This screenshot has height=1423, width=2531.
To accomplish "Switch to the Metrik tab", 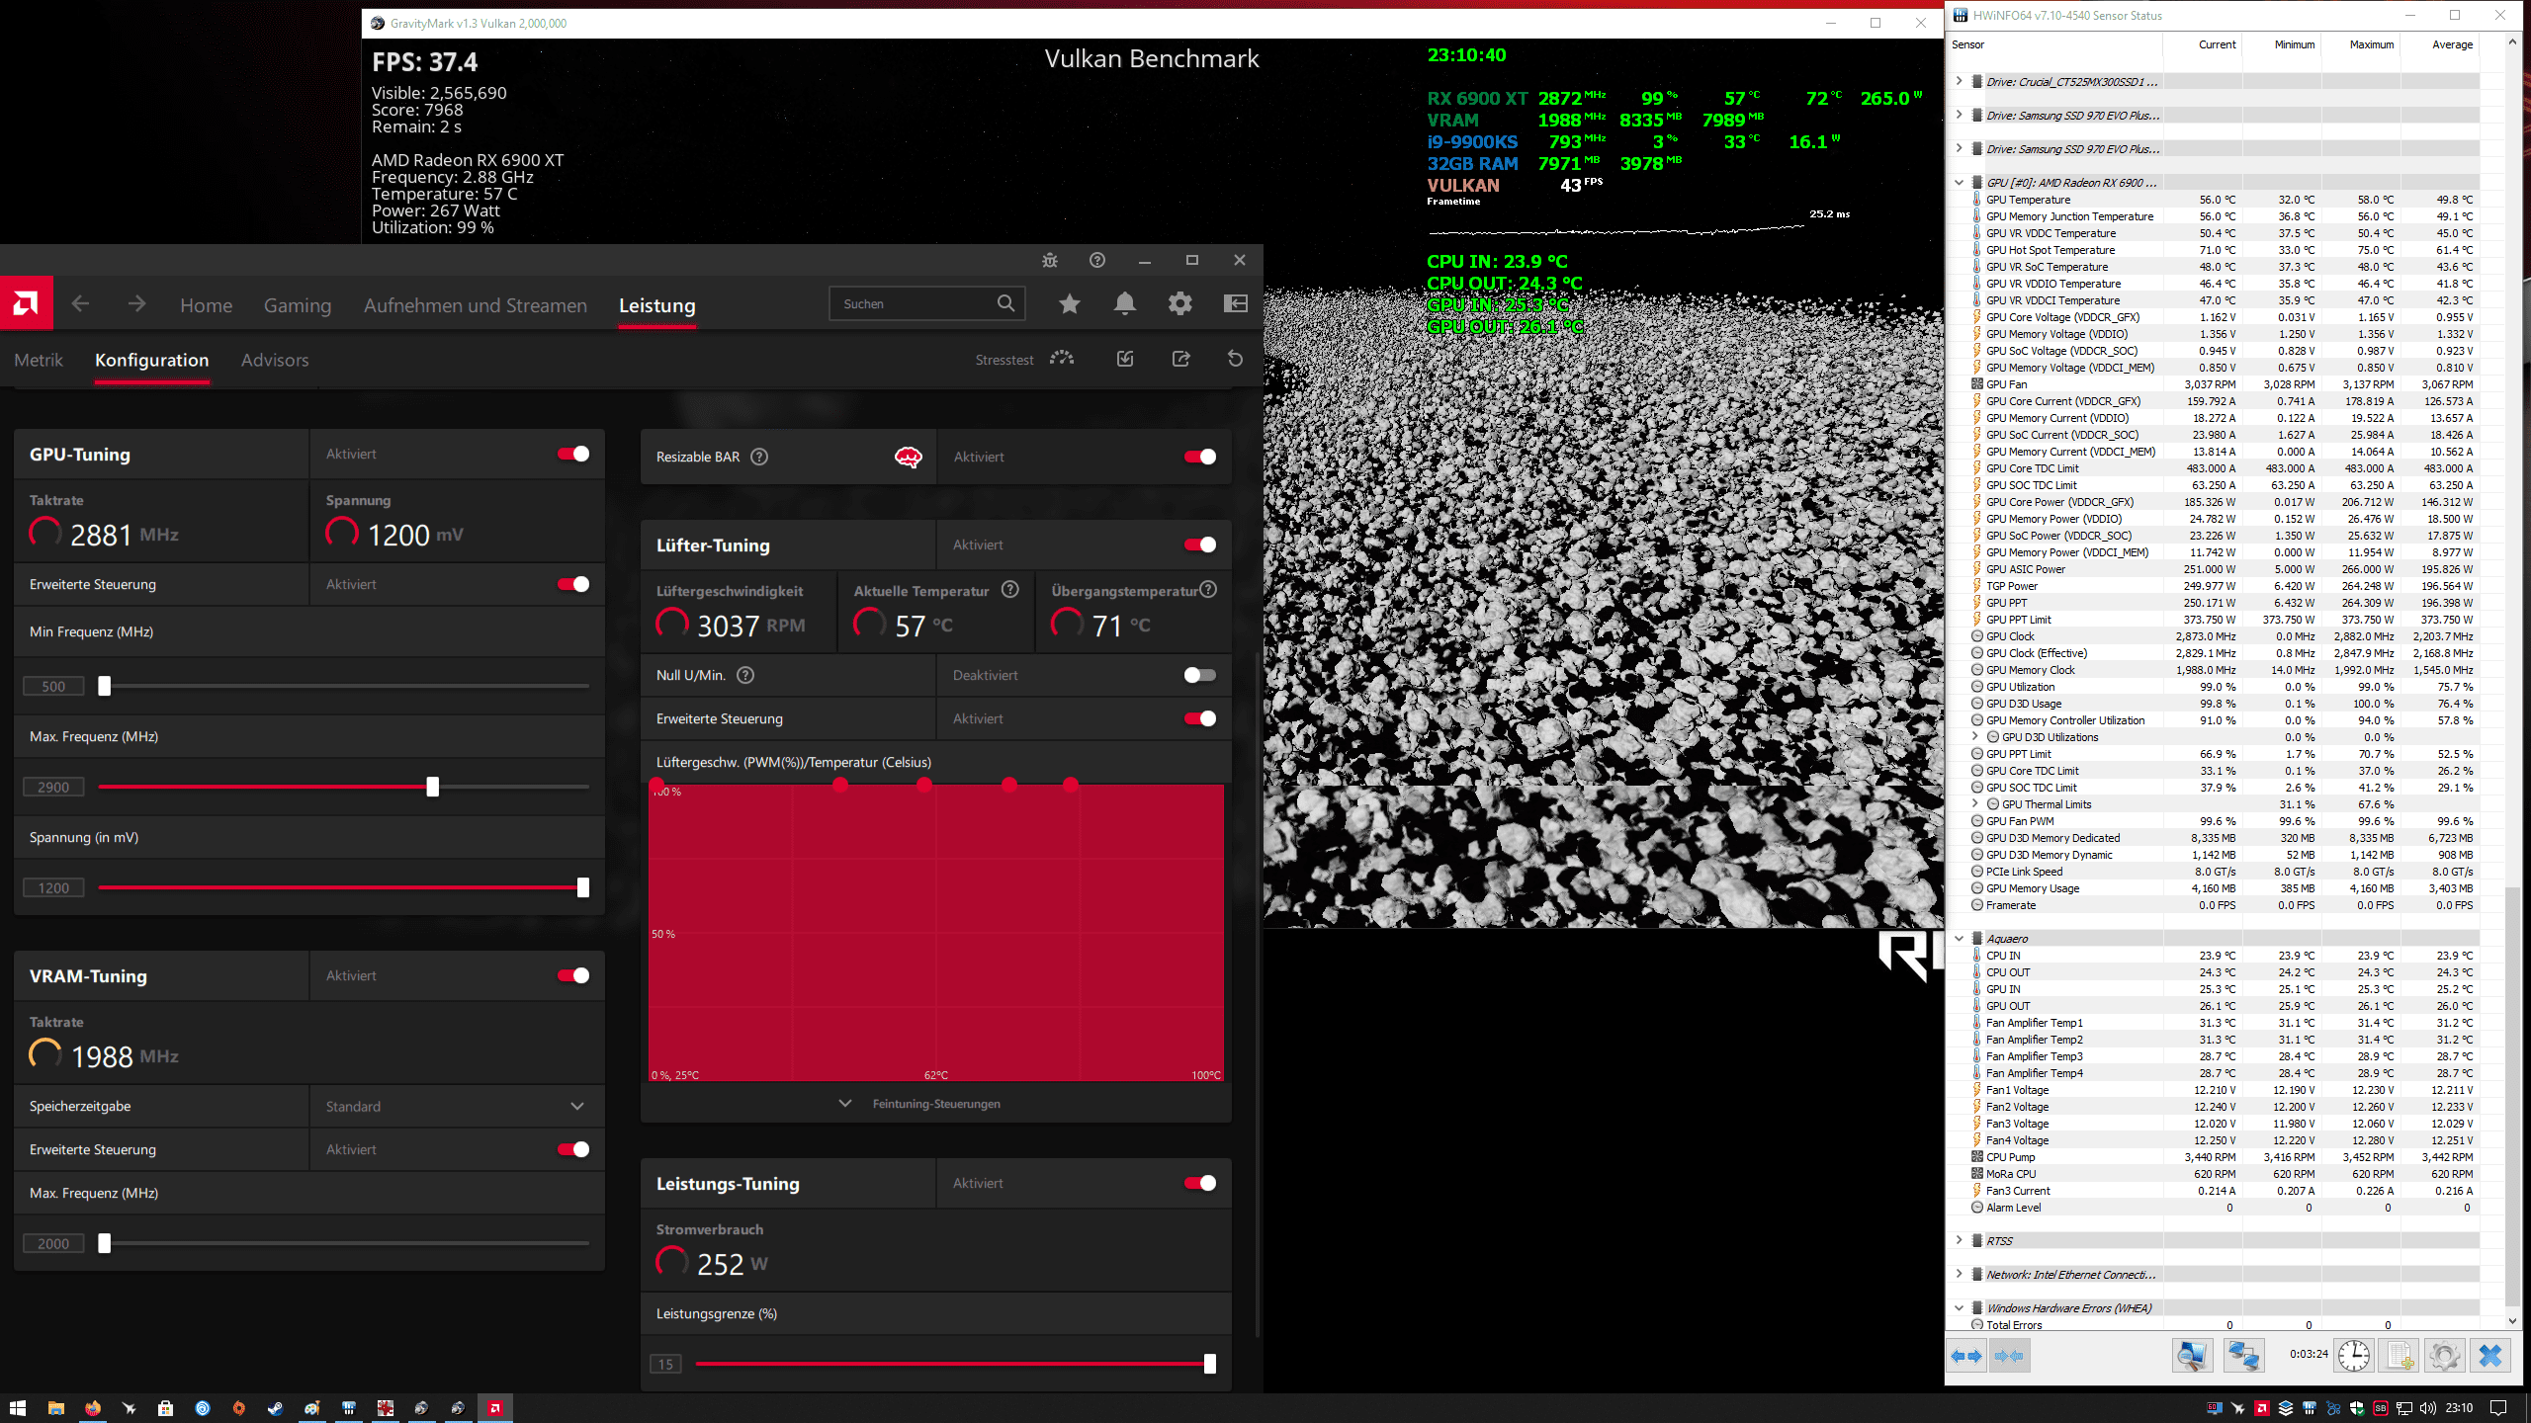I will [x=39, y=360].
